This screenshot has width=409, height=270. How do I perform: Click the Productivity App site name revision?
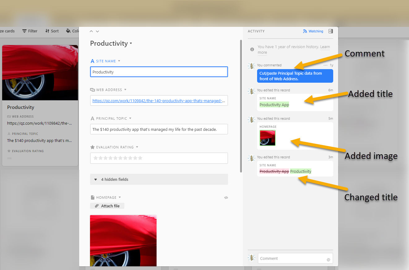coord(274,105)
